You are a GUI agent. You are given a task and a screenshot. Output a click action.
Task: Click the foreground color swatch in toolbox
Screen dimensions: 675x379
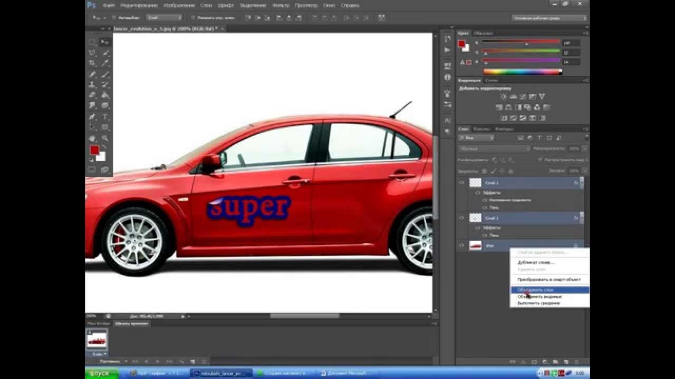(94, 150)
